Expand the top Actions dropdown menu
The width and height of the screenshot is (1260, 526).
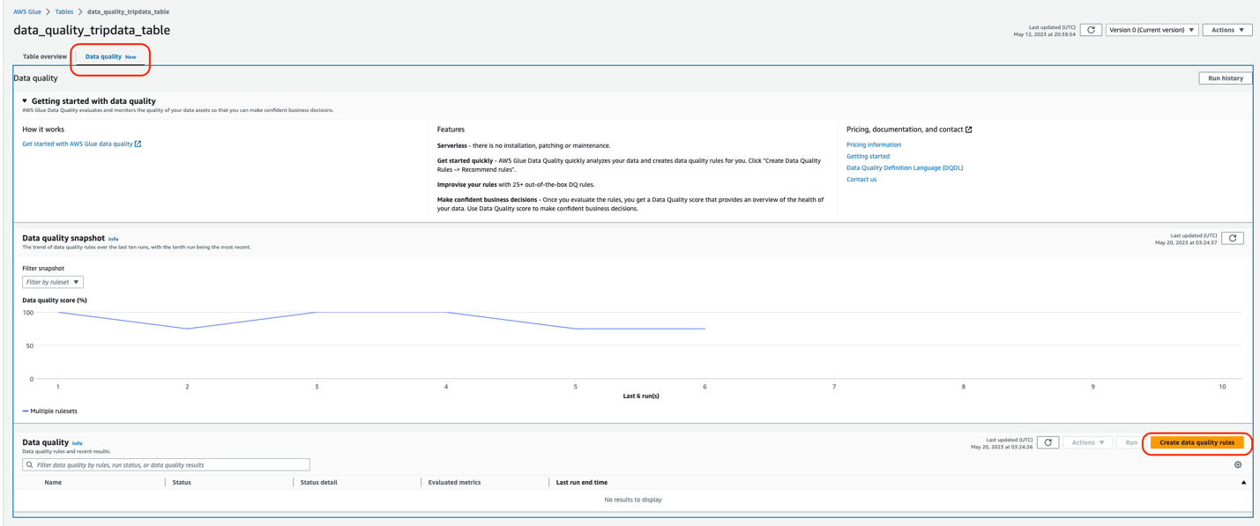tap(1226, 30)
